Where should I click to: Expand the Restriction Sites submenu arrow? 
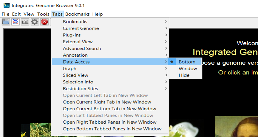(x=166, y=89)
